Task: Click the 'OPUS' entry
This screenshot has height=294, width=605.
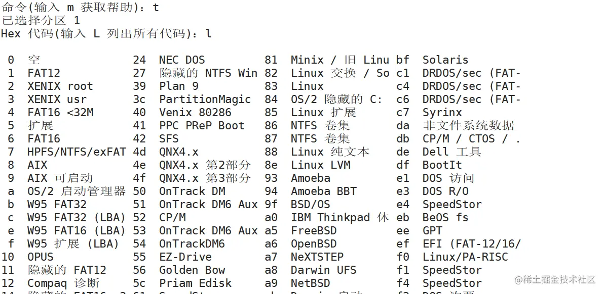Action: pos(41,257)
